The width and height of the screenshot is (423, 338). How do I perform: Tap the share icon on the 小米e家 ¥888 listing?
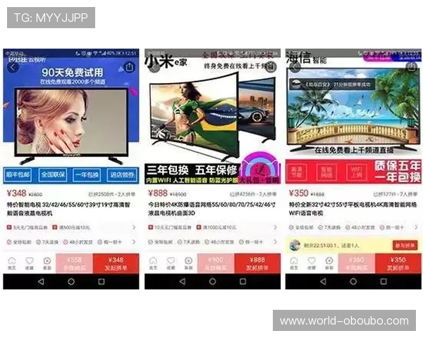click(271, 67)
